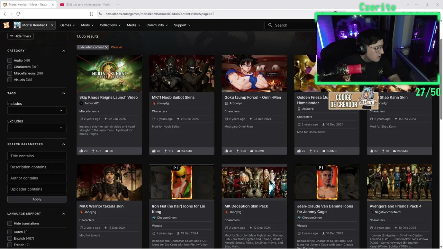This screenshot has width=443, height=249.
Task: Open the tag Includes dropdown
Action: pos(37,111)
